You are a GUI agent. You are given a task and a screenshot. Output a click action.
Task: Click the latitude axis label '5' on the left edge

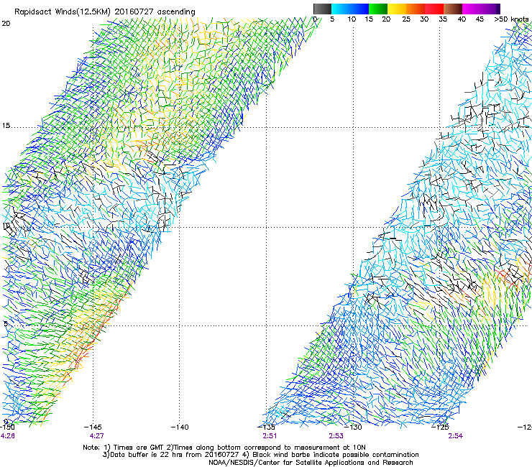pyautogui.click(x=6, y=323)
